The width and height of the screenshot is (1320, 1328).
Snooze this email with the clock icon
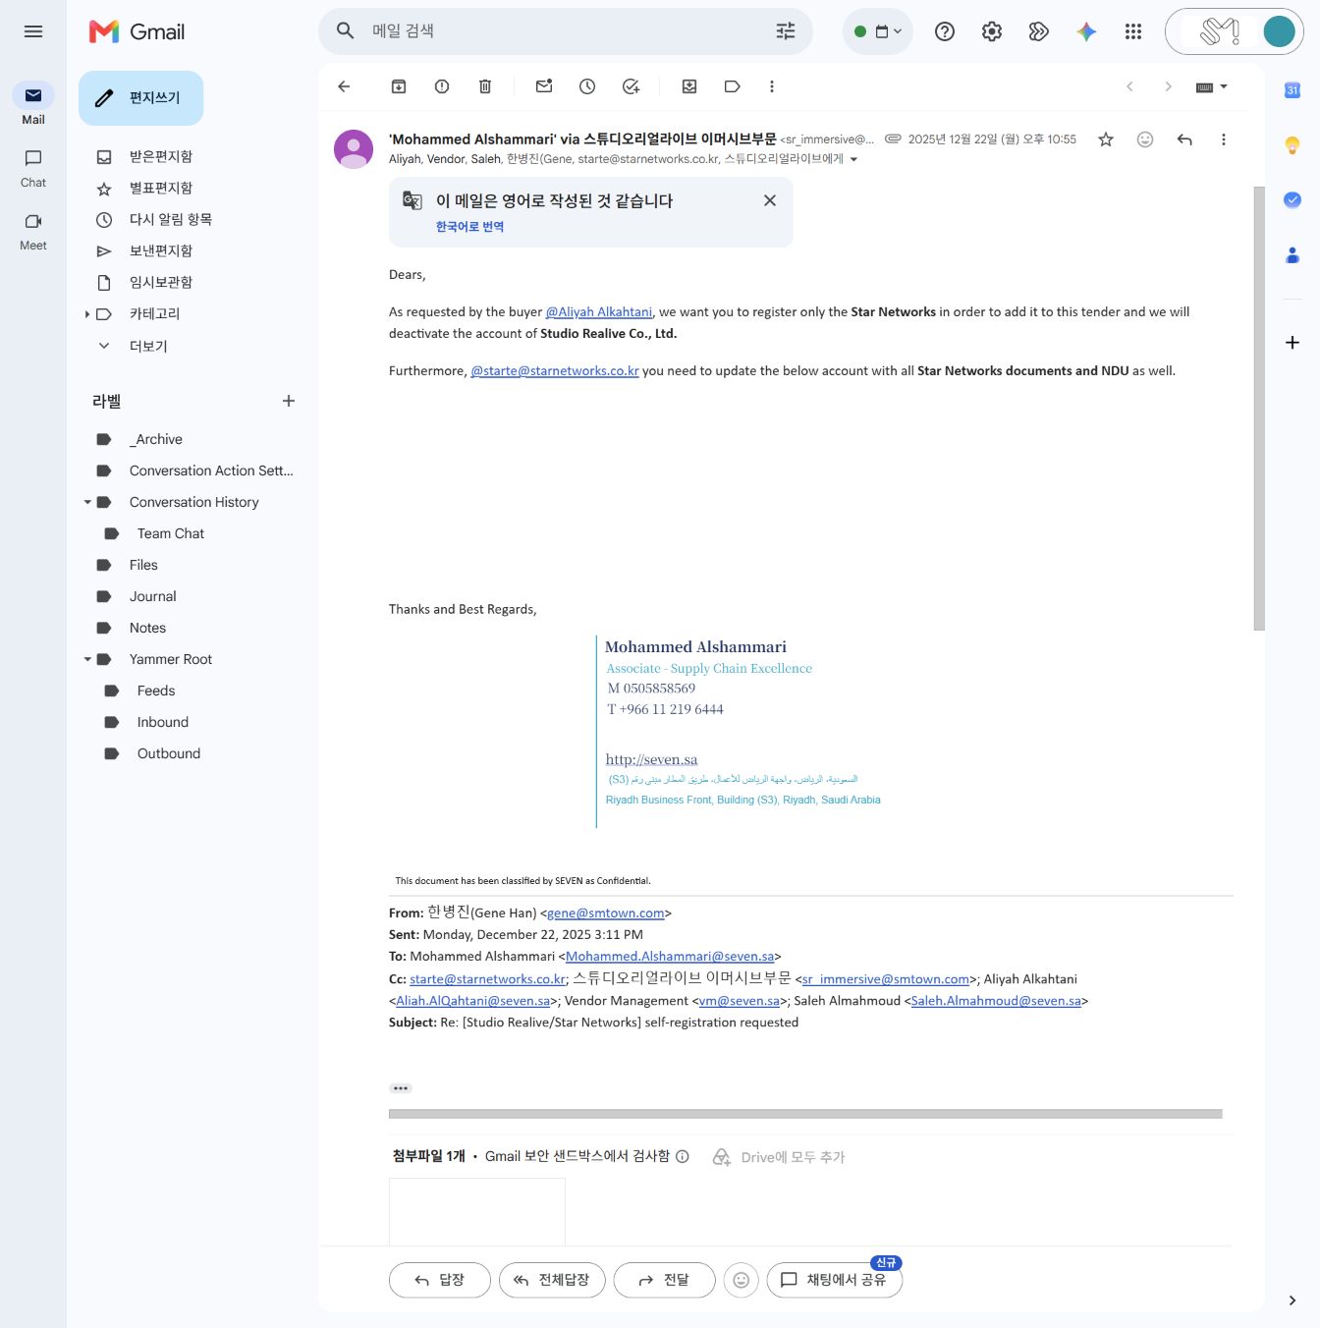click(x=587, y=86)
